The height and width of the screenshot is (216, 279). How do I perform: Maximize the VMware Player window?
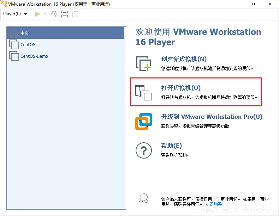[x=253, y=4]
